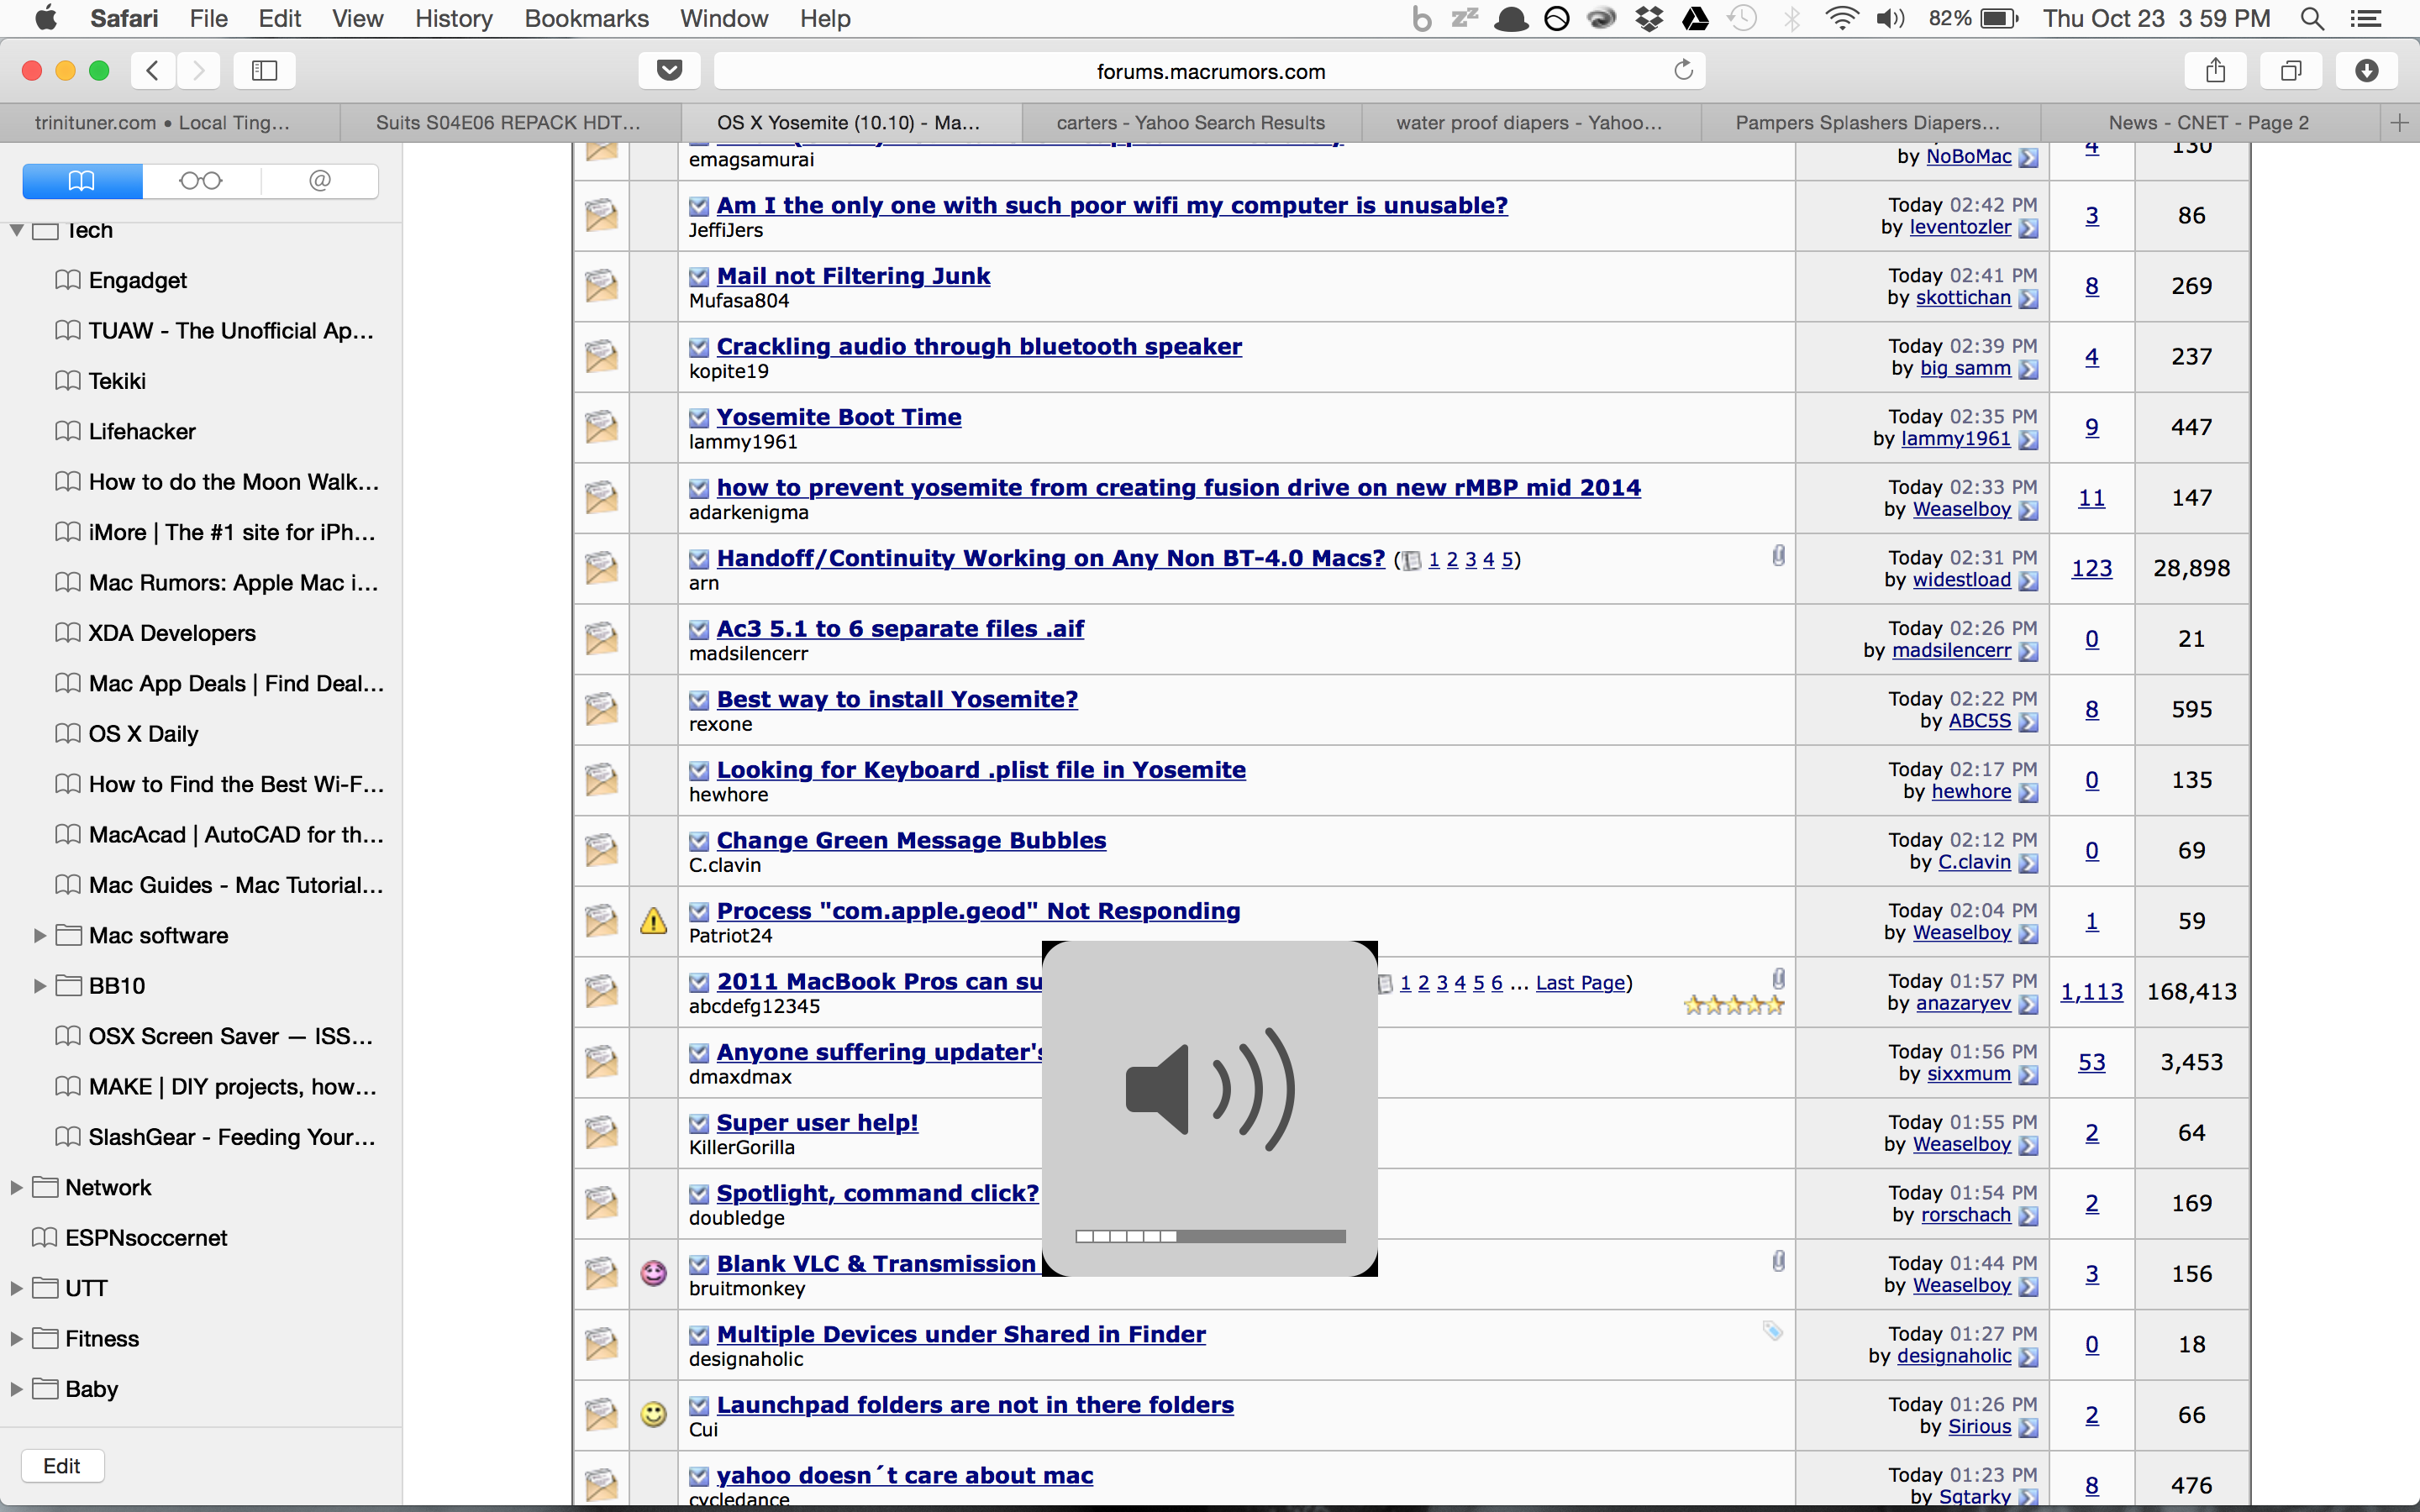Go to last post by leventozler

click(x=2028, y=228)
